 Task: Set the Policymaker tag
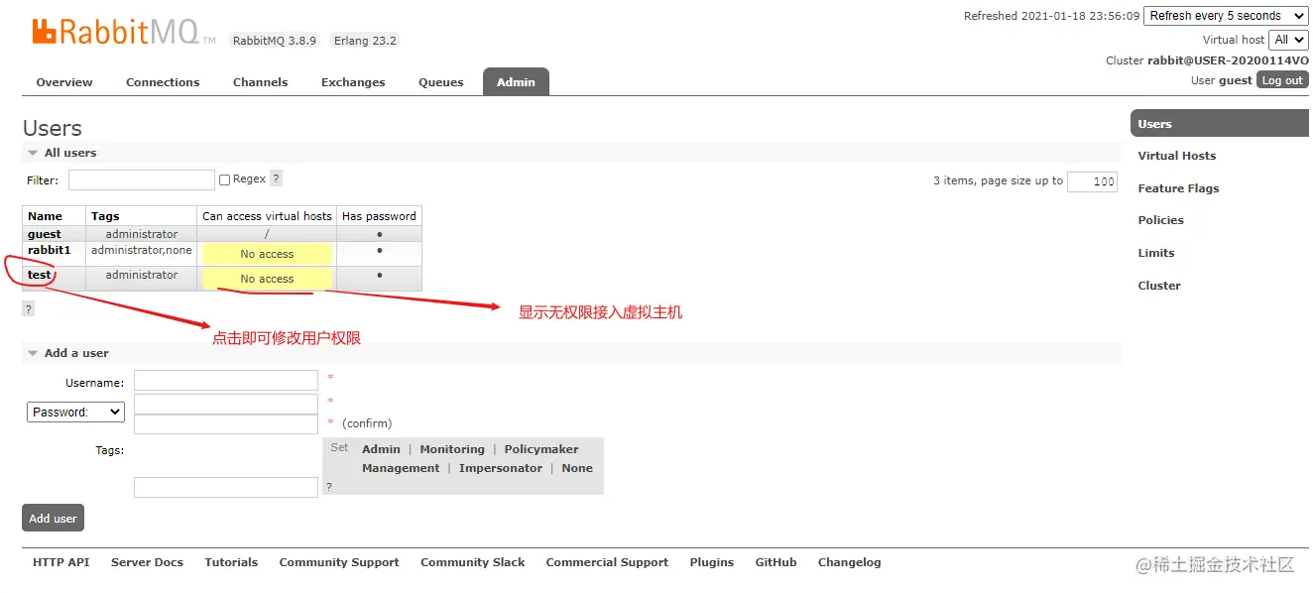[541, 449]
